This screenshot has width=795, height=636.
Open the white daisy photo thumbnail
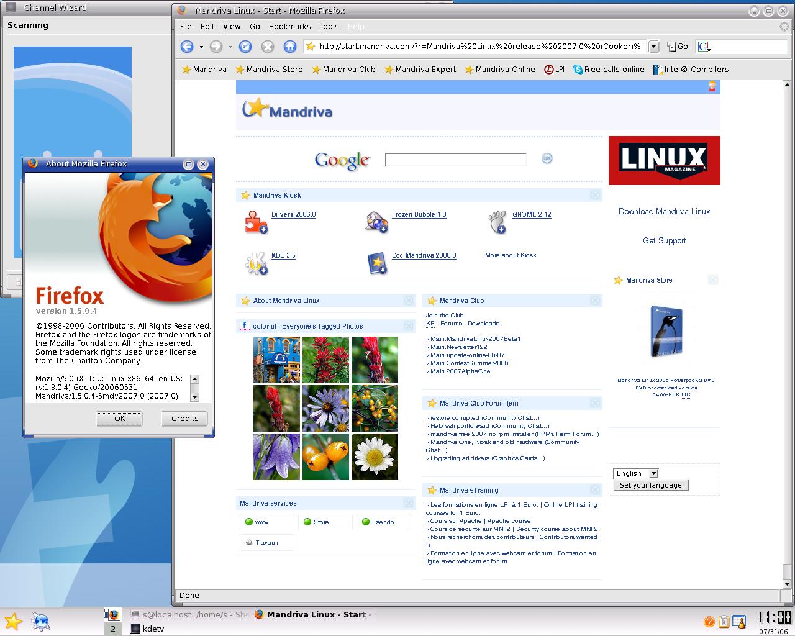(375, 457)
